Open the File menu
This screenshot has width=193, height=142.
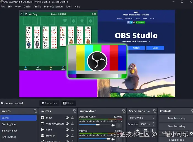point(2,7)
